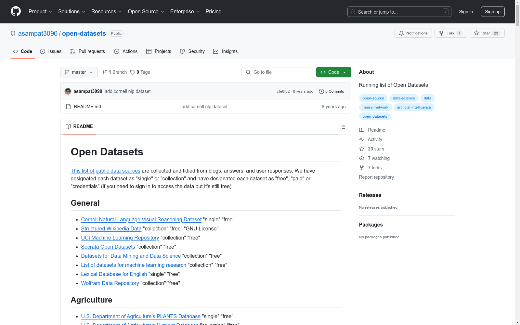Select the data topic tag
The image size is (520, 325).
427,98
